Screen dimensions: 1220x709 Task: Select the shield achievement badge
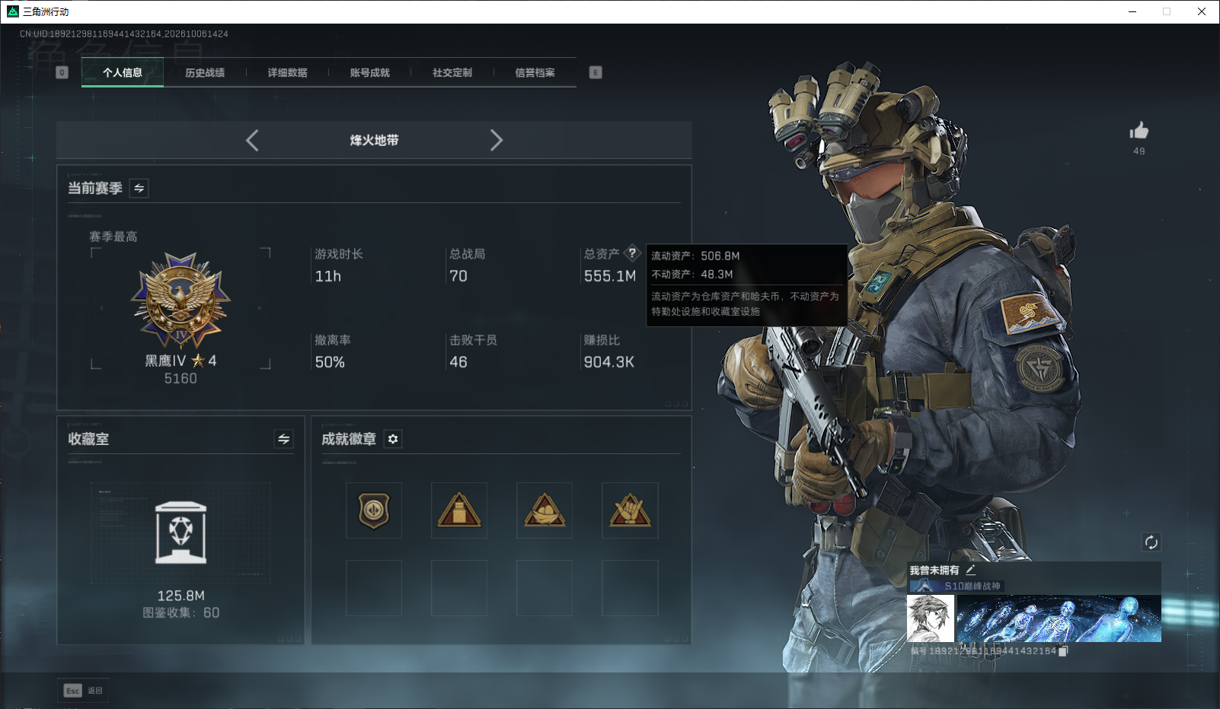tap(374, 510)
